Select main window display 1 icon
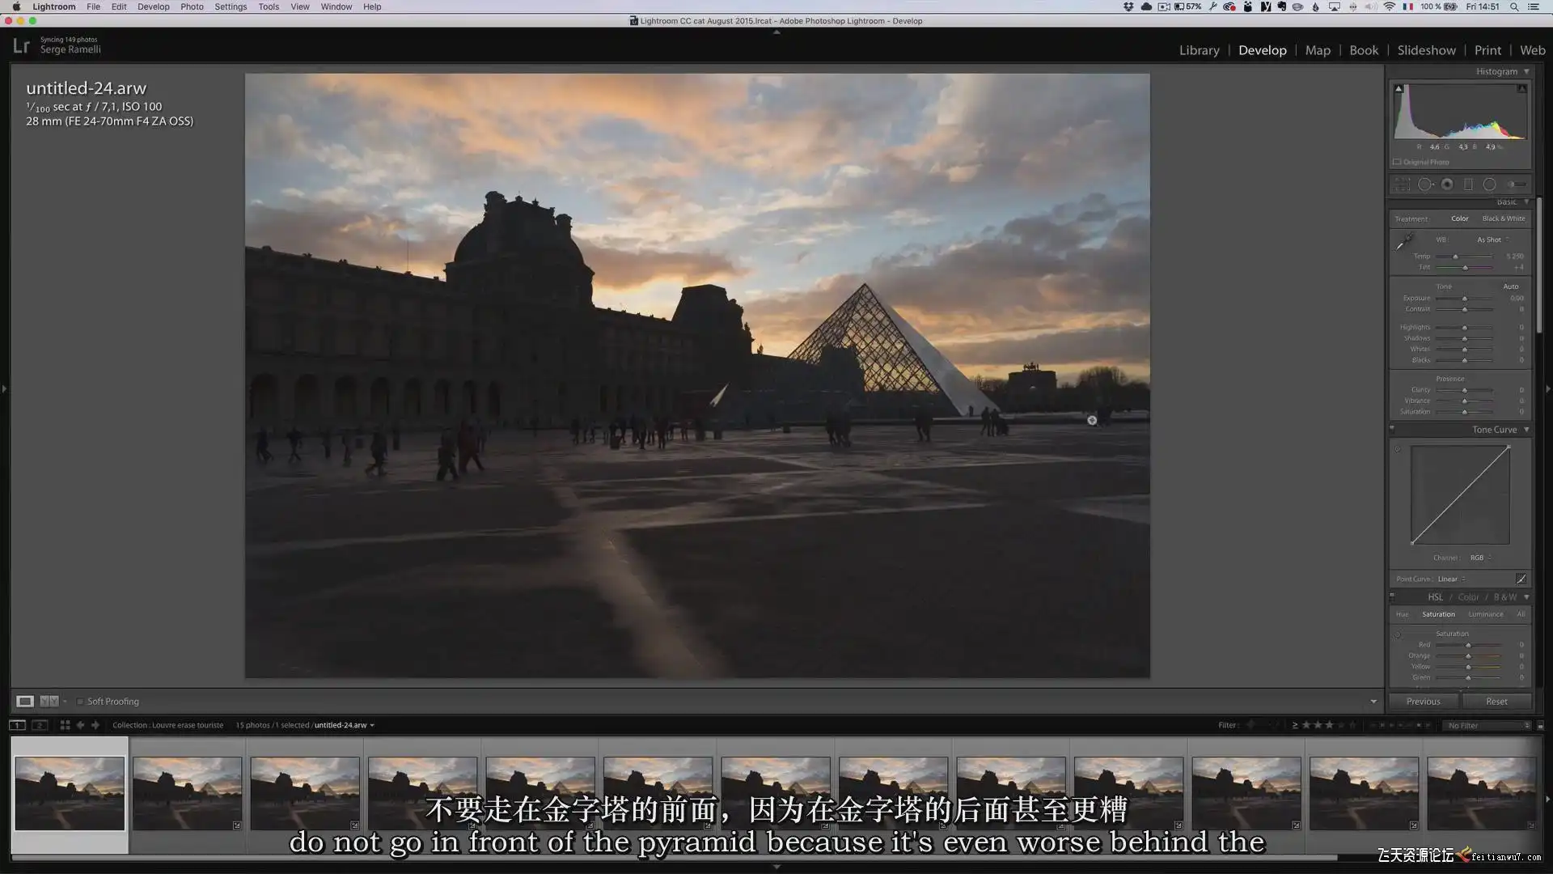The height and width of the screenshot is (874, 1553). [17, 725]
